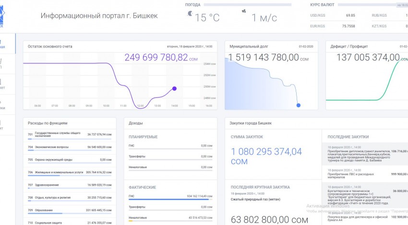Image resolution: width=408 pixels, height=225 pixels.
Task: Select expense row 701 Государственные службы
Action: [69, 135]
